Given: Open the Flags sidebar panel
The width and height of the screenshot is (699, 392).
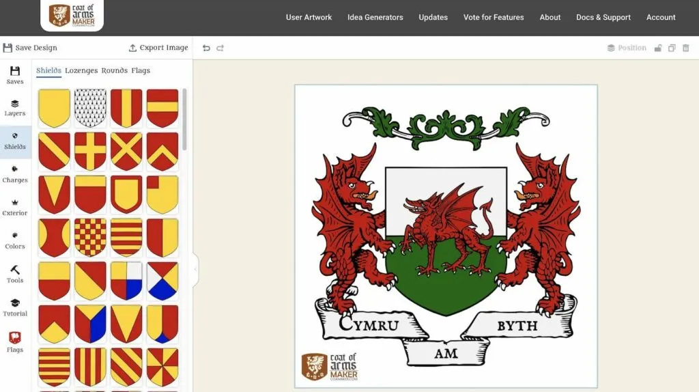Looking at the screenshot, I should pos(15,342).
